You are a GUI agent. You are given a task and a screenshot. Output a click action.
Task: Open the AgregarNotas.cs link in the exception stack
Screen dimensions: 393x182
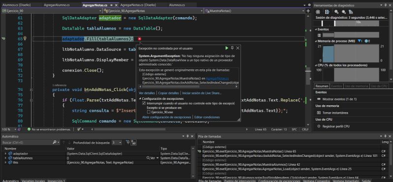coord(217,79)
